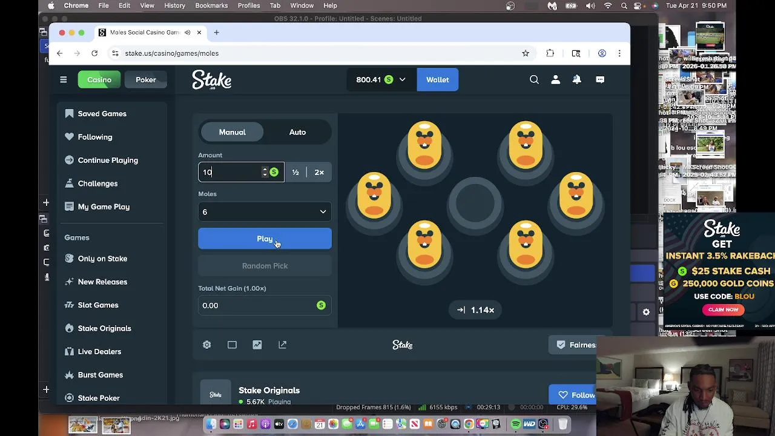Open the Bookmarks menu
Viewport: 775px width, 436px height.
pyautogui.click(x=211, y=5)
